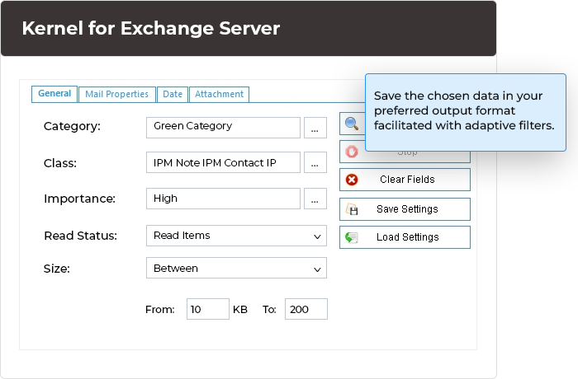578x379 pixels.
Task: Click the To size input field
Action: coord(306,309)
